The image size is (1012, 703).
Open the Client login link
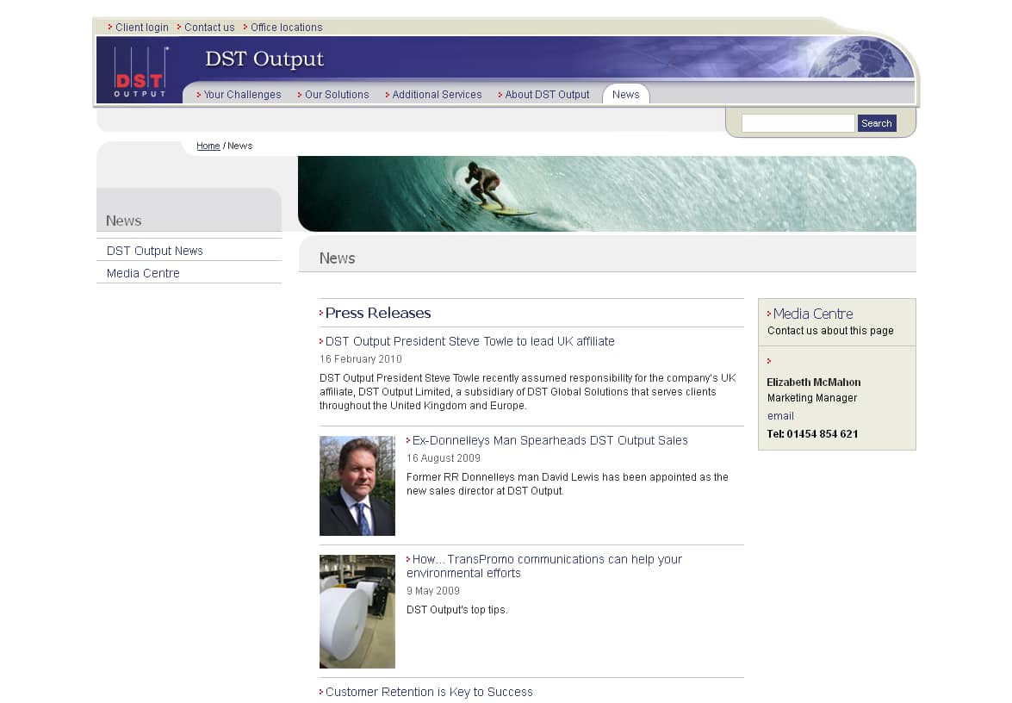141,28
